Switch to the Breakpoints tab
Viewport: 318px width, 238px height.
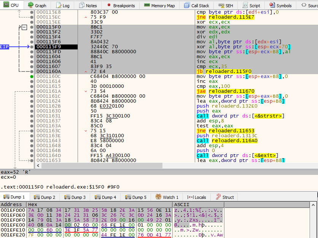(x=121, y=5)
